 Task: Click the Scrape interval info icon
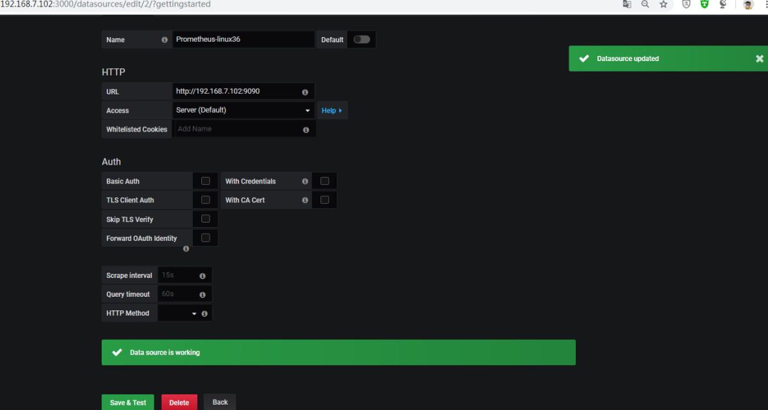click(203, 276)
